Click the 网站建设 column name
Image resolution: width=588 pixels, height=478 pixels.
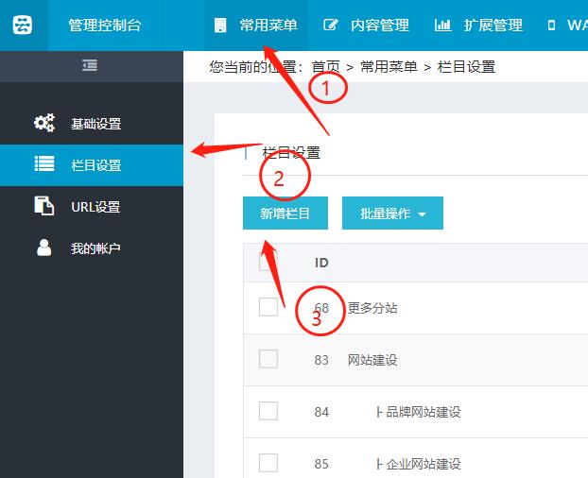[372, 360]
